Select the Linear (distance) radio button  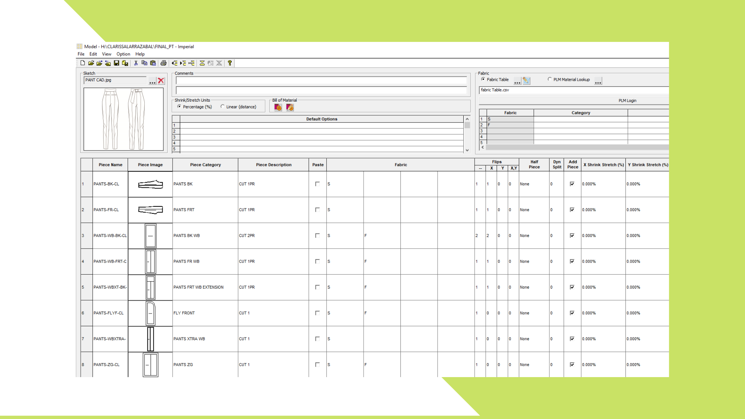(x=223, y=107)
